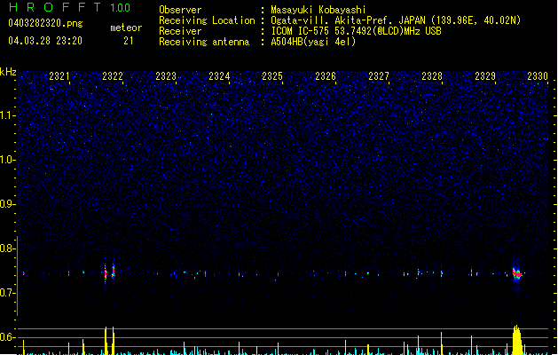Click the 2330 time axis marker
Screen dimensions: 558x355
(x=538, y=76)
